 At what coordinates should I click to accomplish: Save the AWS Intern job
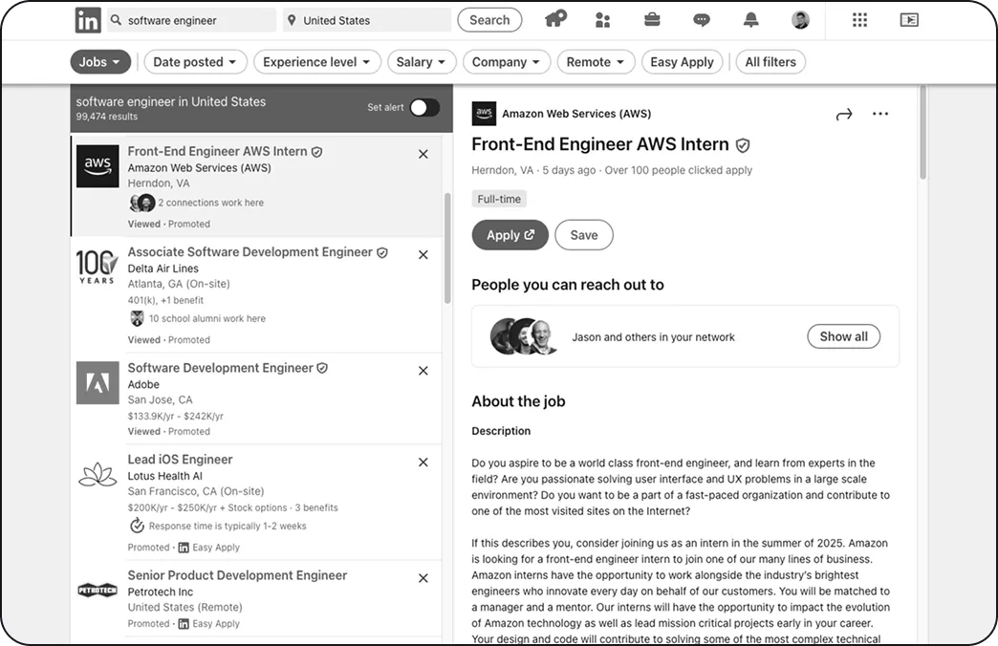tap(584, 235)
